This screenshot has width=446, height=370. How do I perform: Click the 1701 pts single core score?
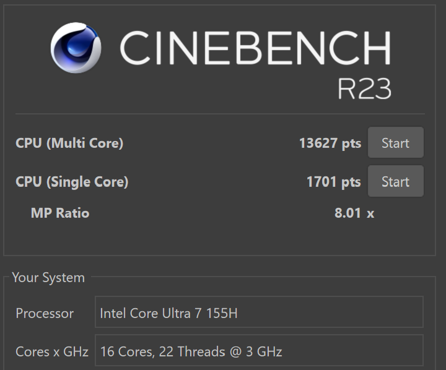pyautogui.click(x=333, y=181)
